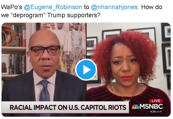
Task: Open the @Eugene_Robinson profile mention
Action: [53, 7]
